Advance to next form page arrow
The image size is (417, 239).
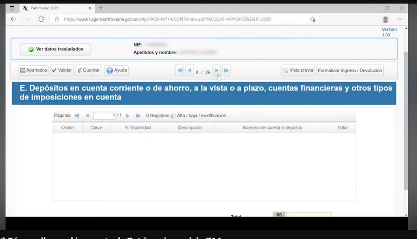tap(217, 70)
